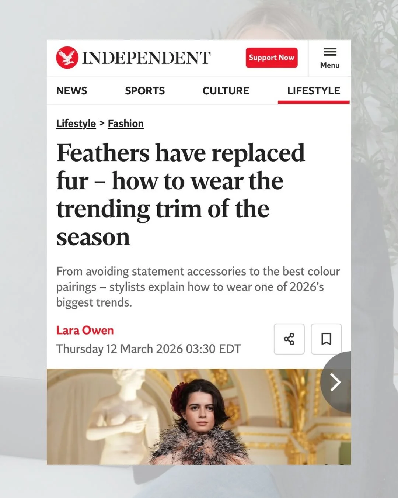The image size is (398, 498).
Task: Click the Support Now button
Action: pyautogui.click(x=272, y=58)
